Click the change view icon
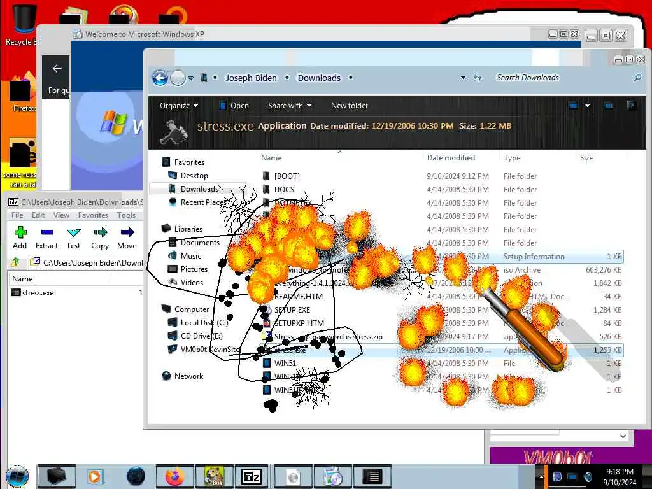This screenshot has width=652, height=489. pos(574,106)
